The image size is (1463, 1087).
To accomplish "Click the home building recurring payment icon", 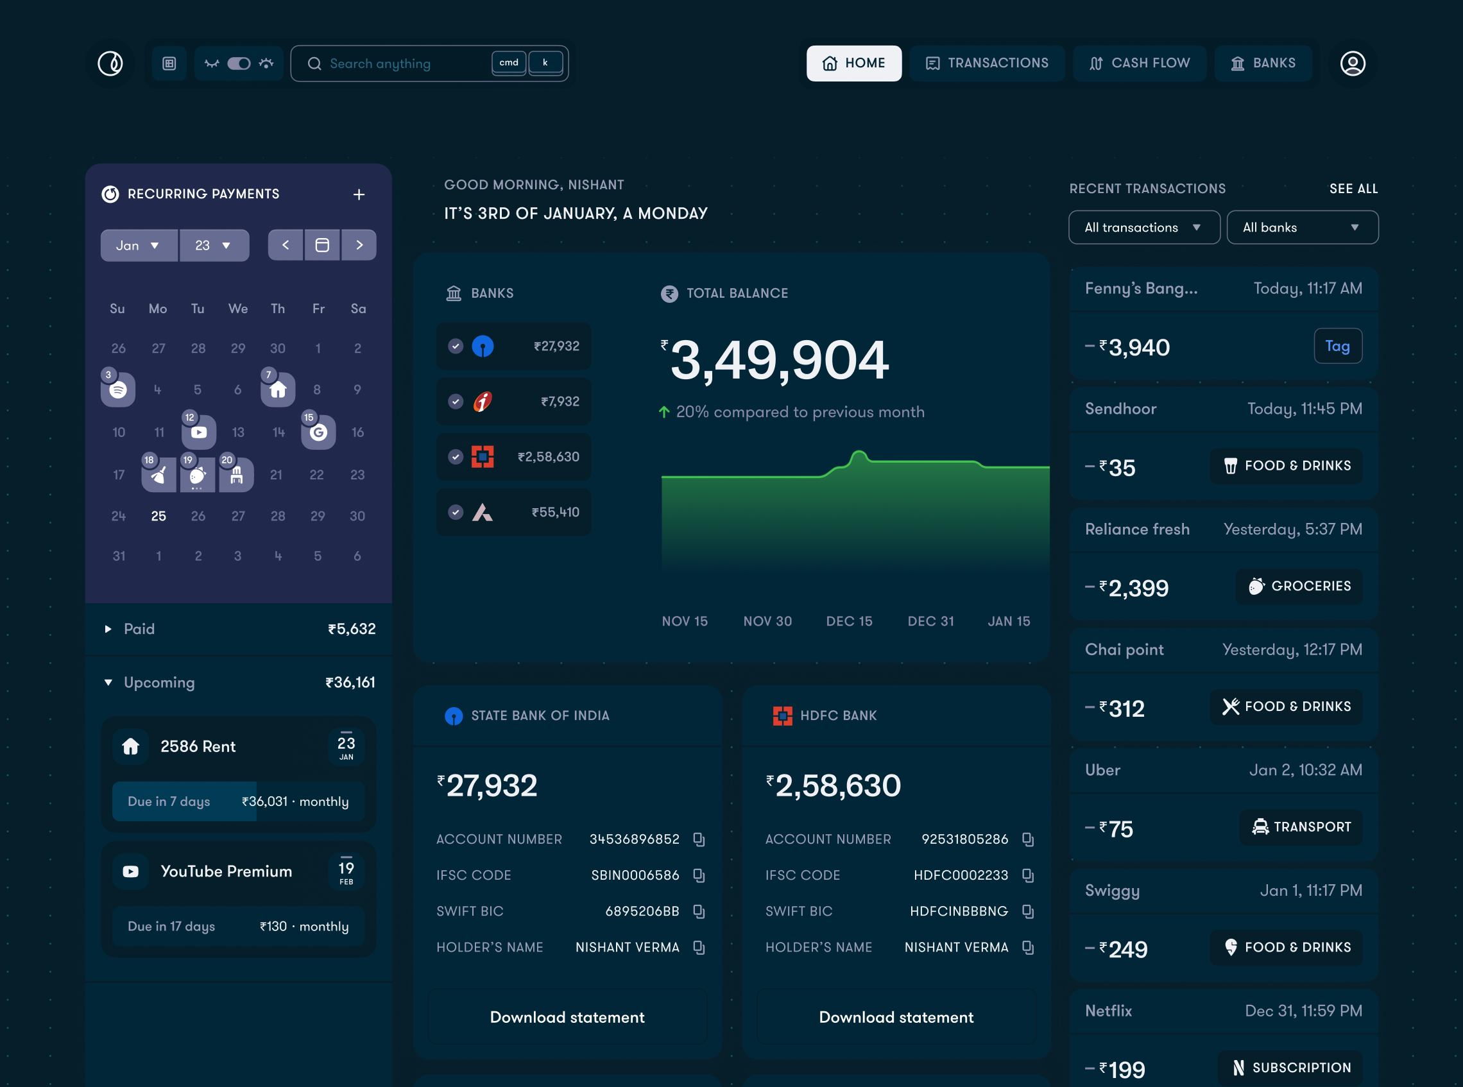I will click(x=278, y=388).
